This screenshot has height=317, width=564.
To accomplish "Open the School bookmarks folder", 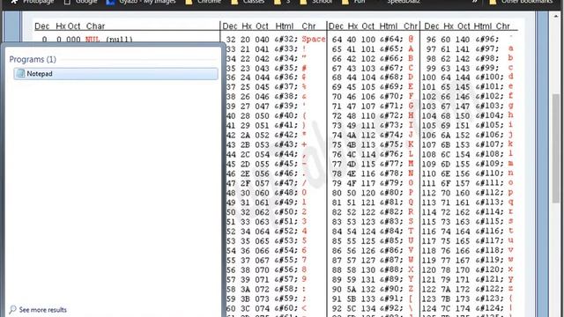I will pyautogui.click(x=316, y=2).
